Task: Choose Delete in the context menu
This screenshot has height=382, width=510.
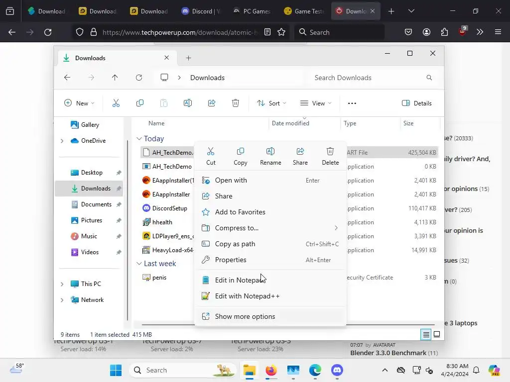Action: pyautogui.click(x=330, y=156)
